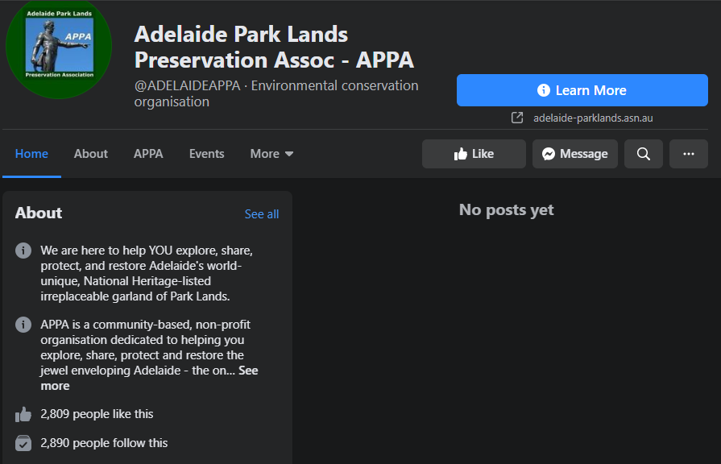Viewport: 721px width, 464px height.
Task: Visit the adelaide-parklands.asn.au link
Action: (x=595, y=118)
